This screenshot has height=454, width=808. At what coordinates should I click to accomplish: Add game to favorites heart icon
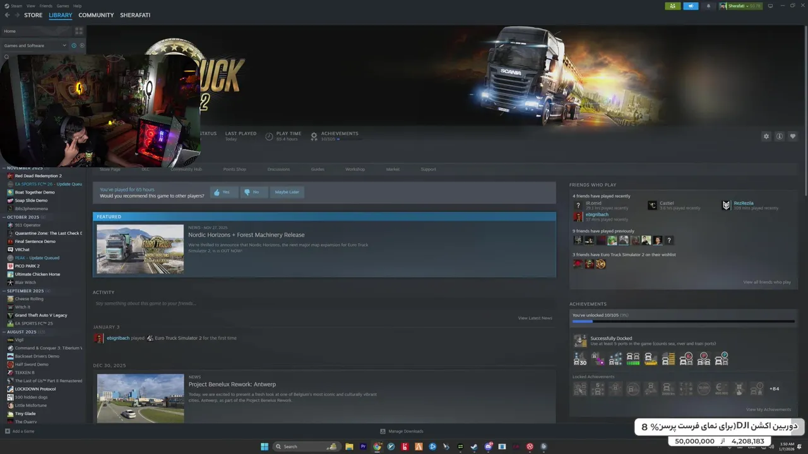pos(793,136)
